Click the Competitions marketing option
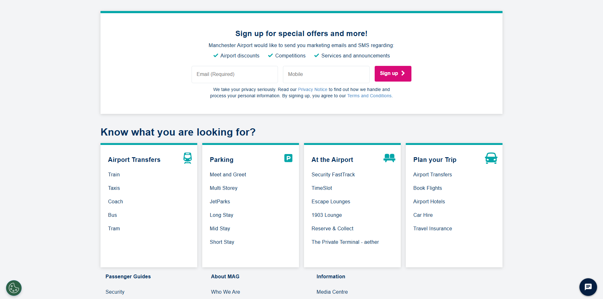 (290, 56)
